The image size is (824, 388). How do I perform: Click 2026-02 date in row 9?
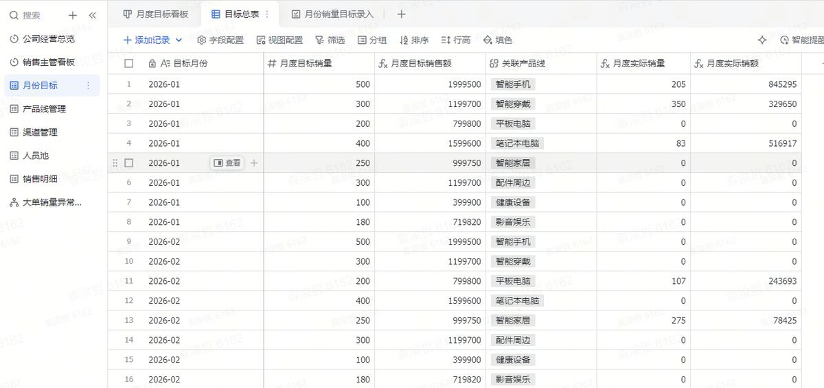(x=164, y=242)
